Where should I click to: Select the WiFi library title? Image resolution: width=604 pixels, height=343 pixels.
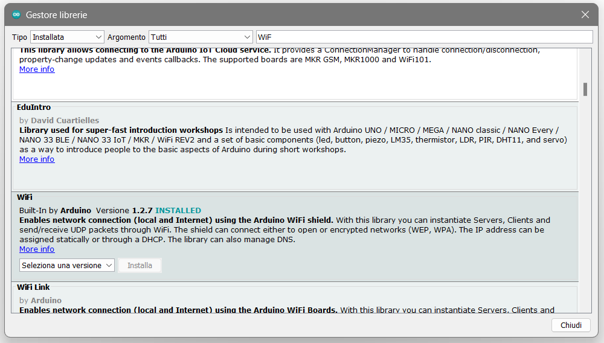[x=25, y=197]
